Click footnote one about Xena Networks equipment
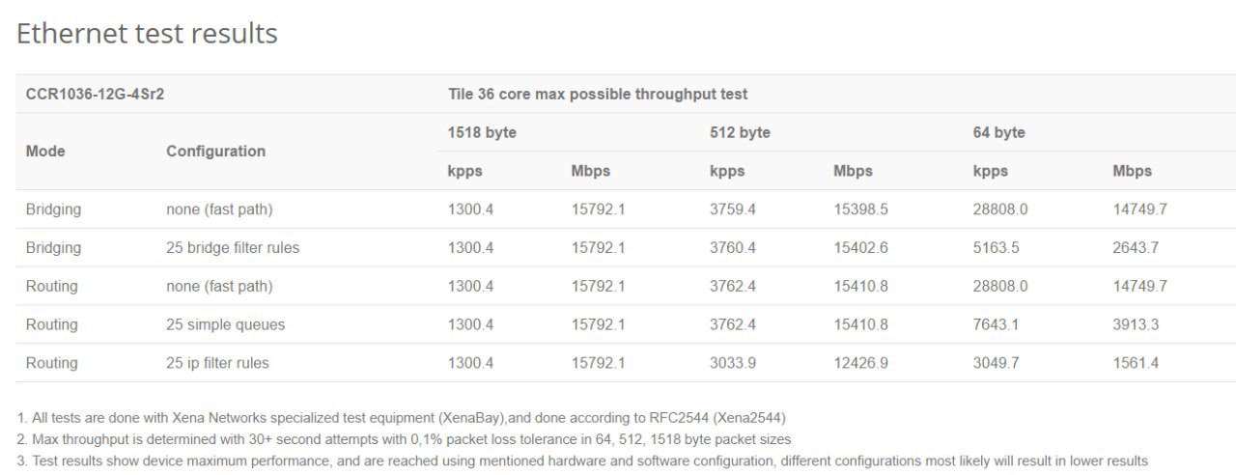 [x=402, y=418]
